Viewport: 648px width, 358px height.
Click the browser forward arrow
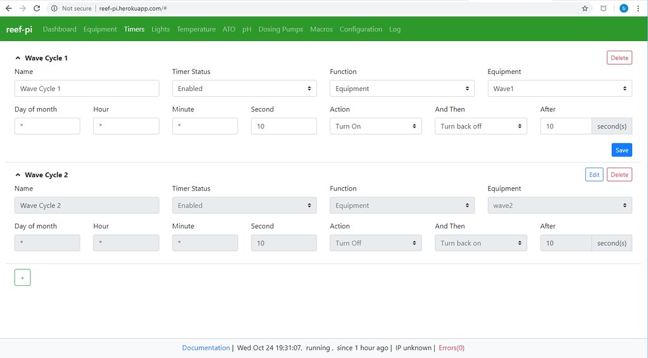point(23,8)
